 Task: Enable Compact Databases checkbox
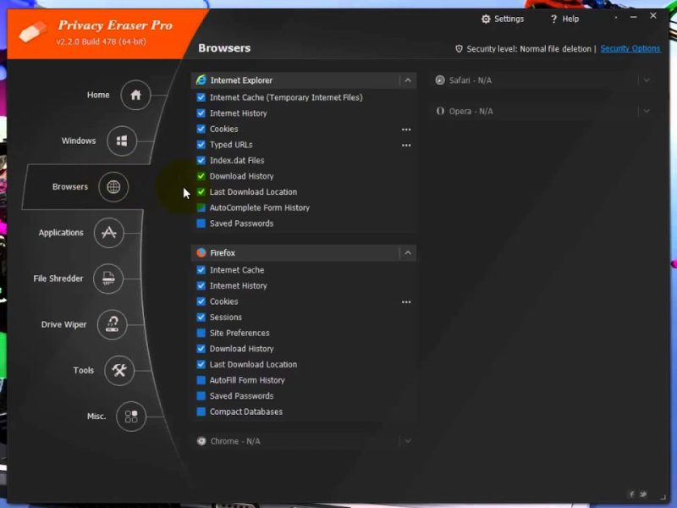201,411
